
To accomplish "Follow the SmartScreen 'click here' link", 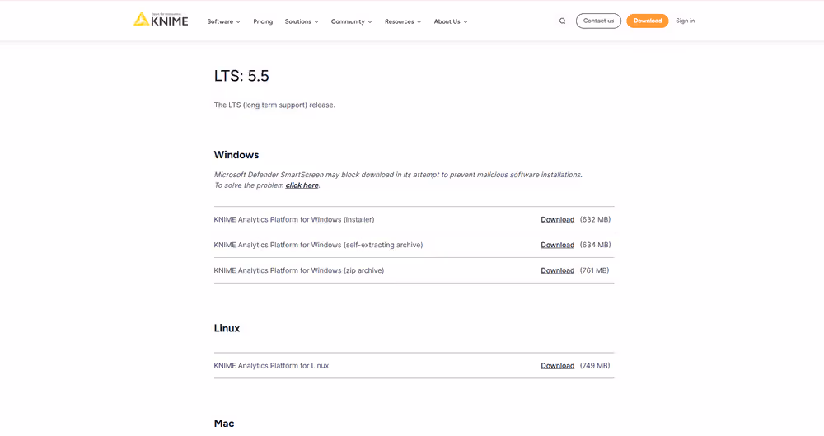I will [x=302, y=185].
